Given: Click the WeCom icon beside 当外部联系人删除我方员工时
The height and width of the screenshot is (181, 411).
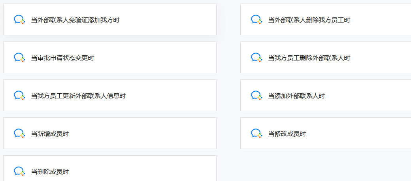Looking at the screenshot, I should (x=256, y=20).
